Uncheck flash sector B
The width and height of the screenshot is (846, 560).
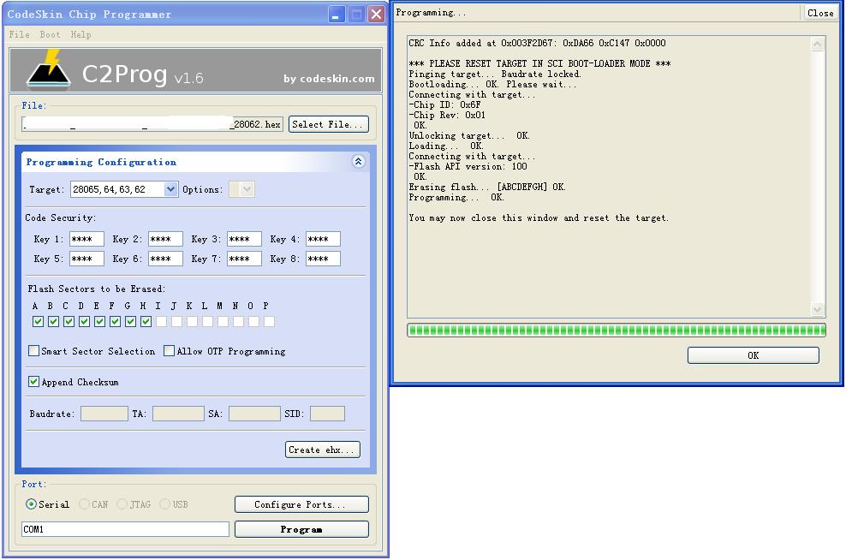tap(53, 322)
